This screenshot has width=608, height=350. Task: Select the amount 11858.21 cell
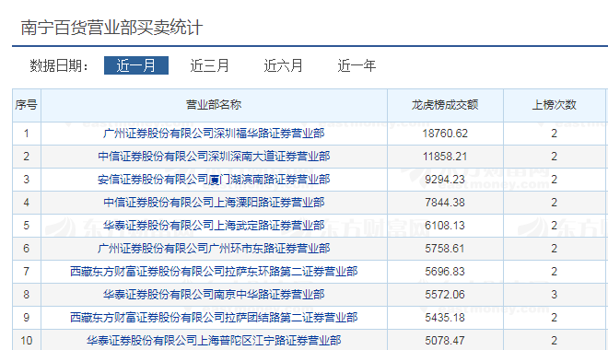(x=445, y=157)
